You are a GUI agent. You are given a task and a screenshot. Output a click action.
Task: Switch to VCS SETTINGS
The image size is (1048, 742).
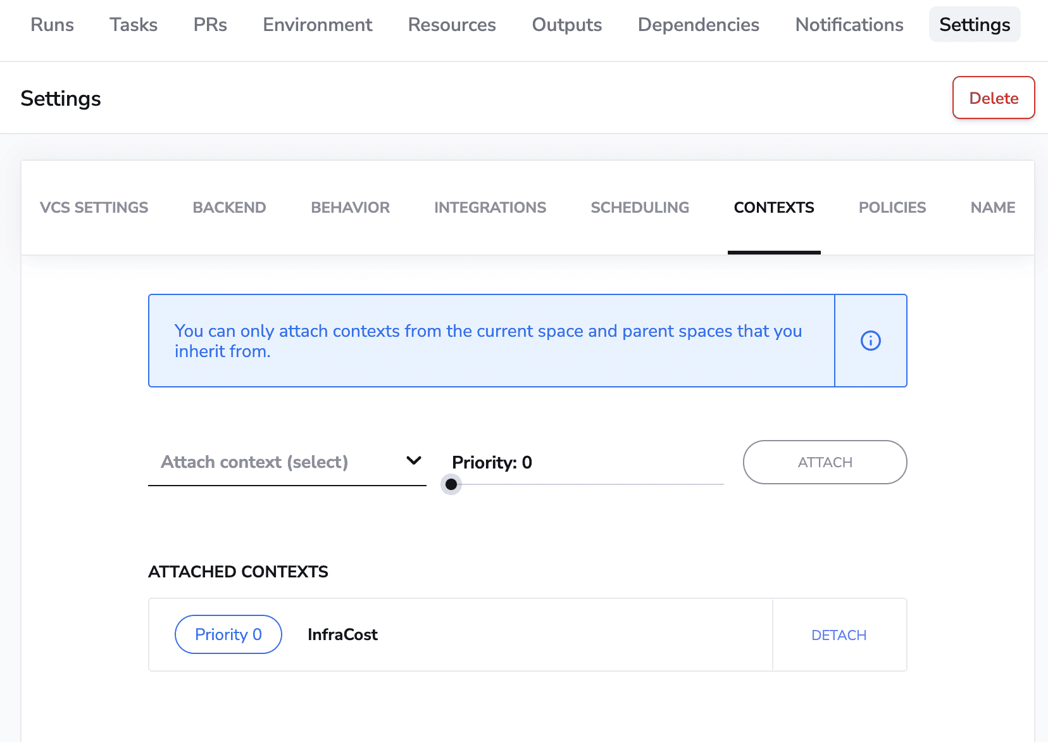(94, 207)
